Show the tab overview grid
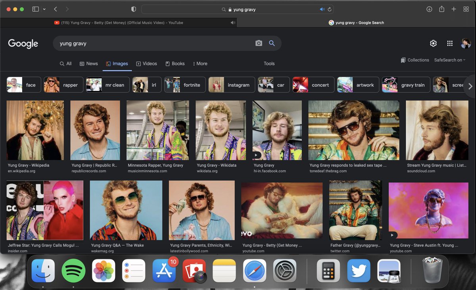Image resolution: width=476 pixels, height=290 pixels. coord(466,9)
